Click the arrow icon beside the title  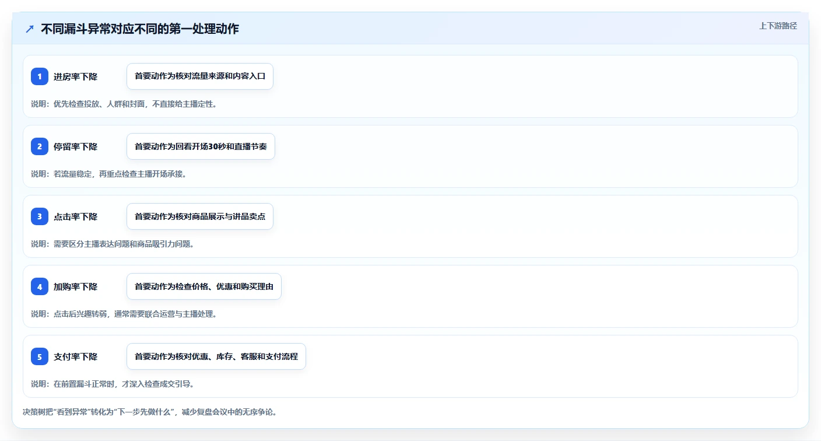pos(30,29)
